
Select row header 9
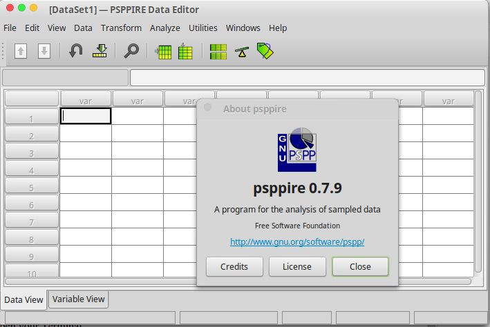[x=32, y=255]
